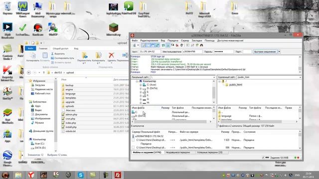Click the Имя пользователя field

click(x=192, y=52)
